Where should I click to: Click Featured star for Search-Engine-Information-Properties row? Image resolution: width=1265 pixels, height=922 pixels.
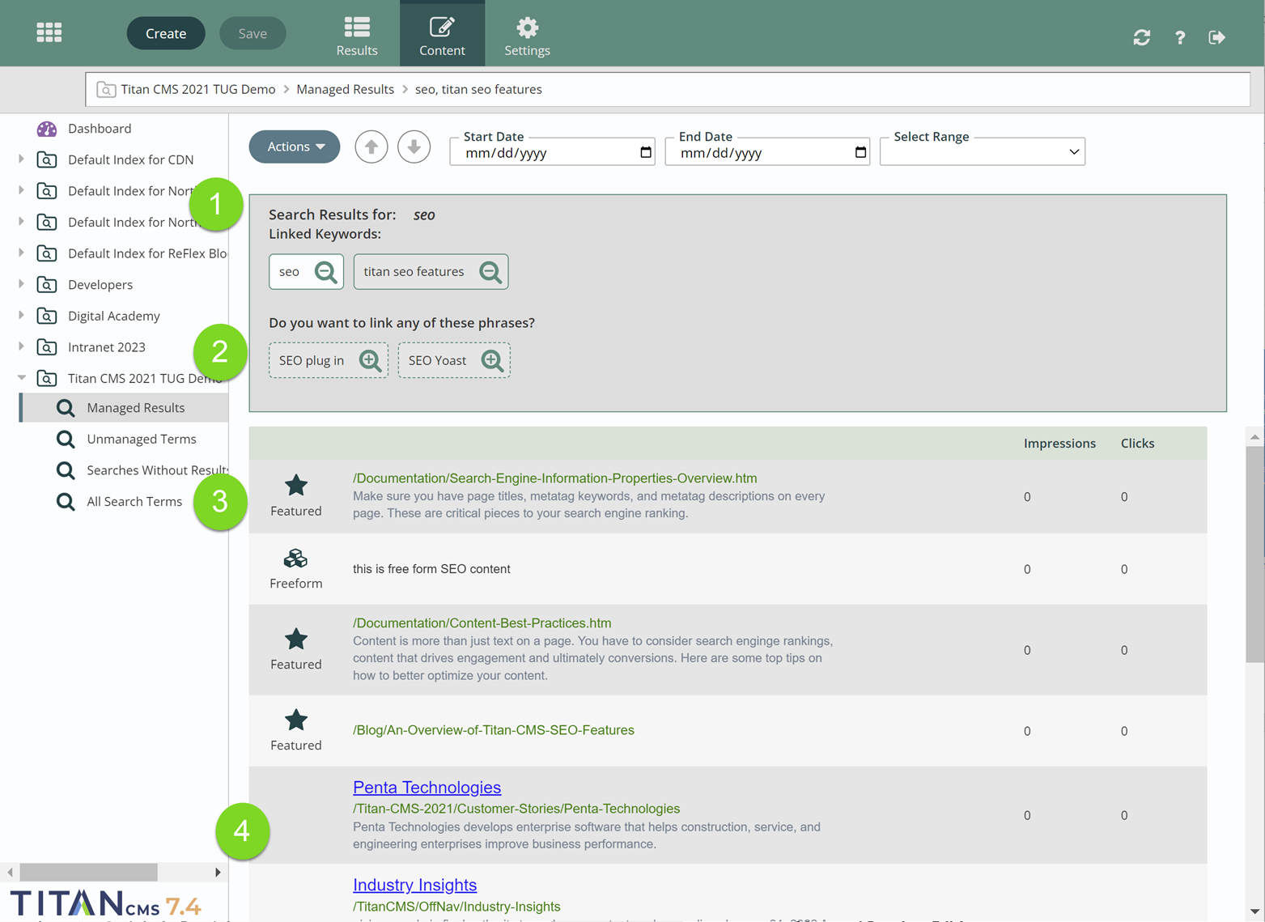[x=296, y=485]
